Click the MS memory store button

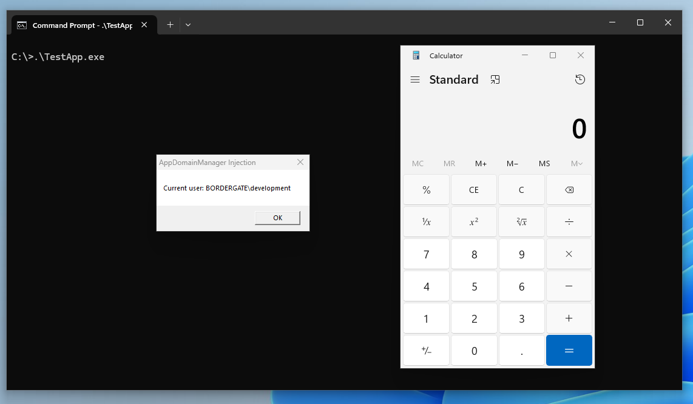[x=544, y=164]
